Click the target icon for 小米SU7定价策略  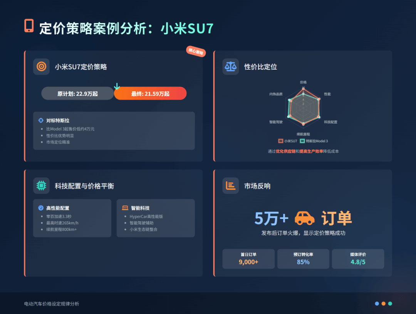click(x=41, y=67)
